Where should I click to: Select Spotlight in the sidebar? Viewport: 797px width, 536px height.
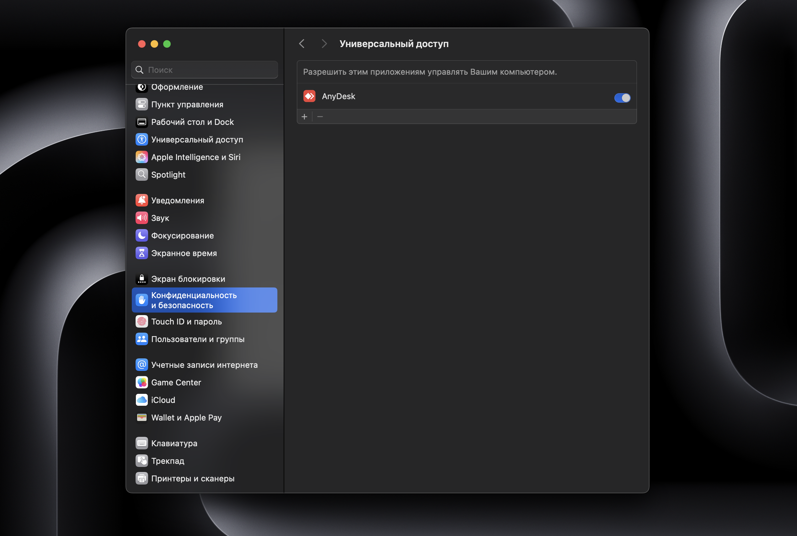coord(204,175)
